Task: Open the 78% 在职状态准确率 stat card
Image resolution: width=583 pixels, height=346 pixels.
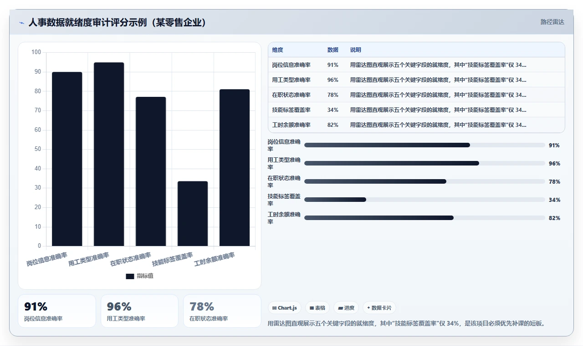Action: tap(222, 311)
